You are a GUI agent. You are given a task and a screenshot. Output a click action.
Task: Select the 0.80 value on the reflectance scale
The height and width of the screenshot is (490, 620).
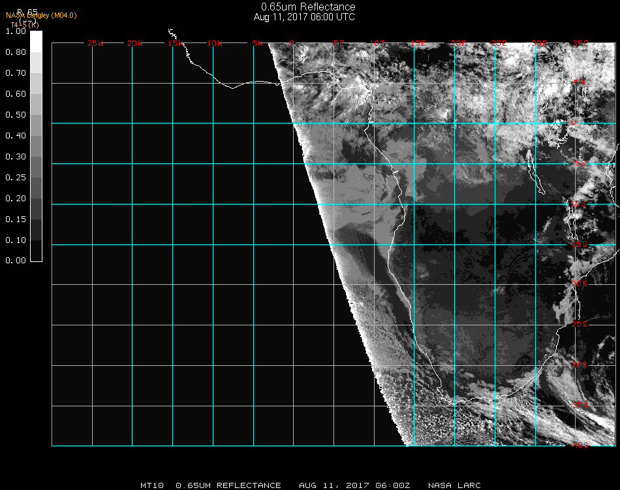click(16, 52)
